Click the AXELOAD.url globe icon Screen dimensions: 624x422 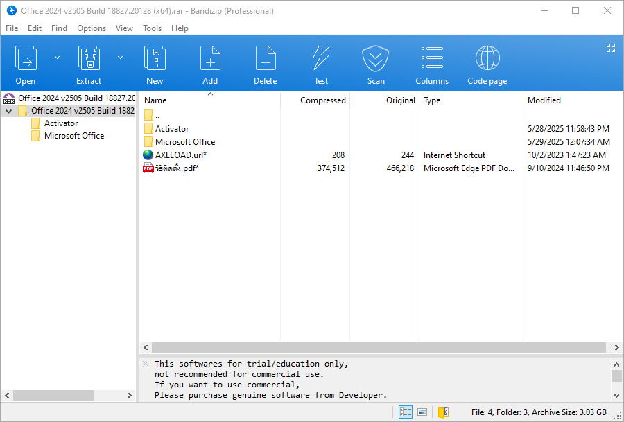click(x=148, y=155)
